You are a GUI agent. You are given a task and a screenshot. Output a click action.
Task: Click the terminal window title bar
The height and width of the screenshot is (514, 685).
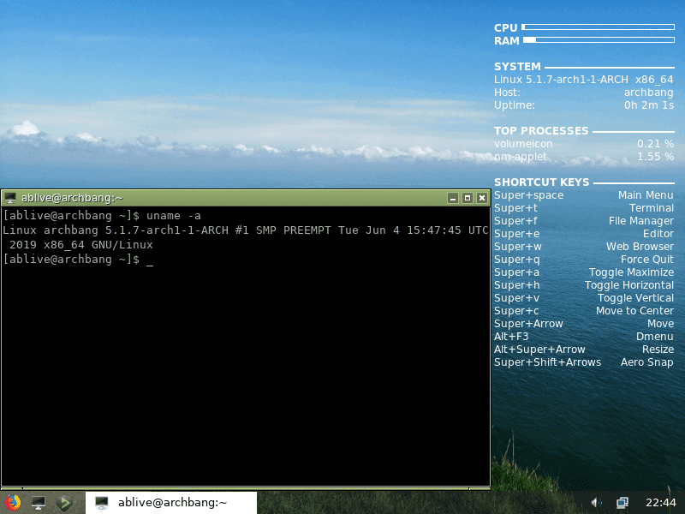[257, 197]
